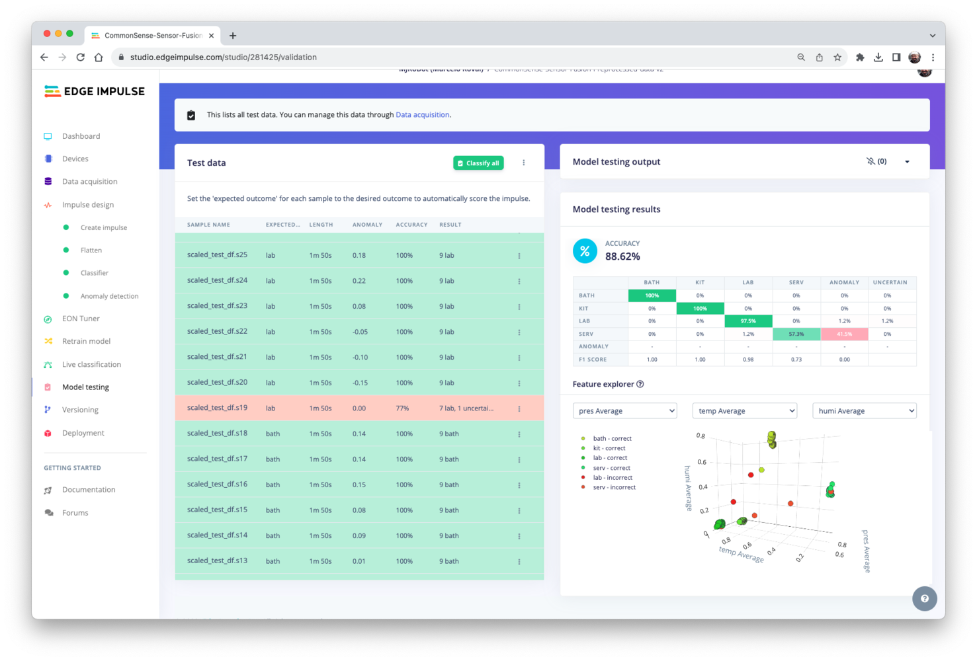
Task: Open the Dashboard sidebar icon
Action: tap(48, 136)
